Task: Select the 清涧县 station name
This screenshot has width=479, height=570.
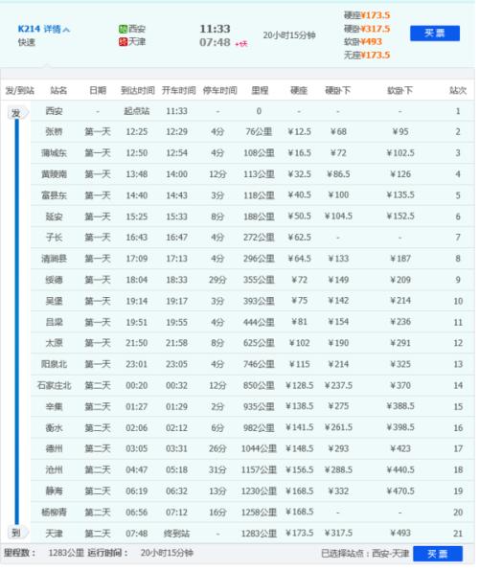Action: pyautogui.click(x=55, y=259)
